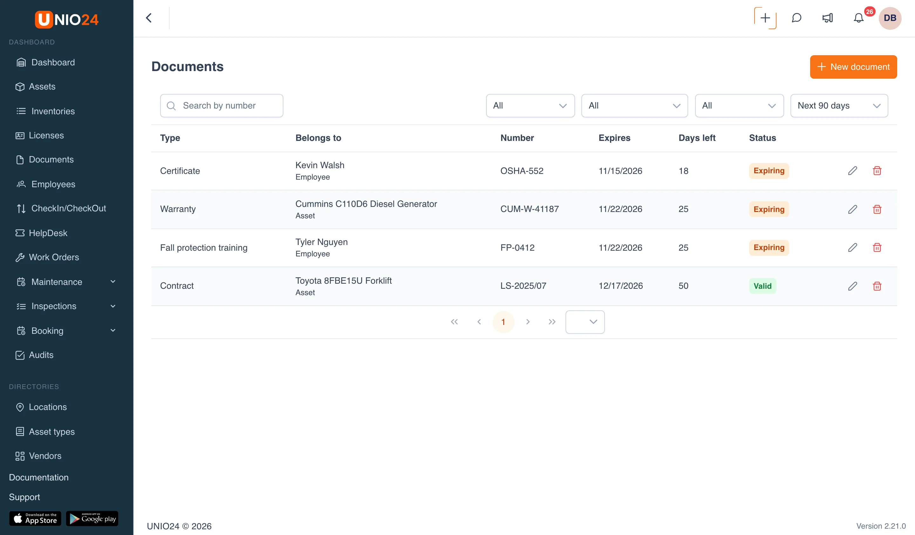Open the first All filter dropdown

[530, 106]
